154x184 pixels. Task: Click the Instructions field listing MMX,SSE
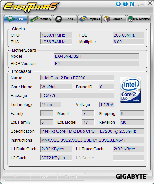pos(92,140)
